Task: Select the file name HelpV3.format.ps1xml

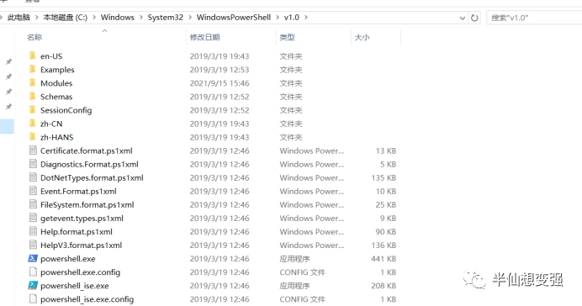Action: coord(81,245)
